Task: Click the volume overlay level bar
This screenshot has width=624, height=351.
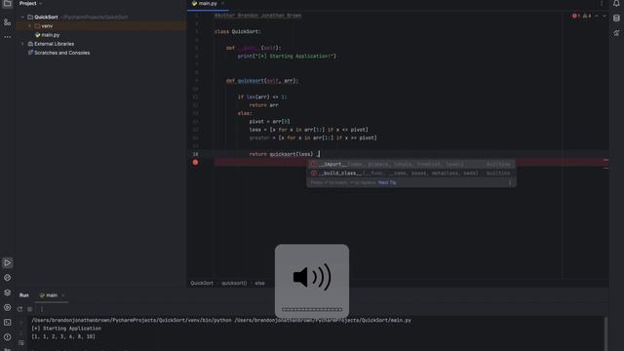Action: [312, 309]
